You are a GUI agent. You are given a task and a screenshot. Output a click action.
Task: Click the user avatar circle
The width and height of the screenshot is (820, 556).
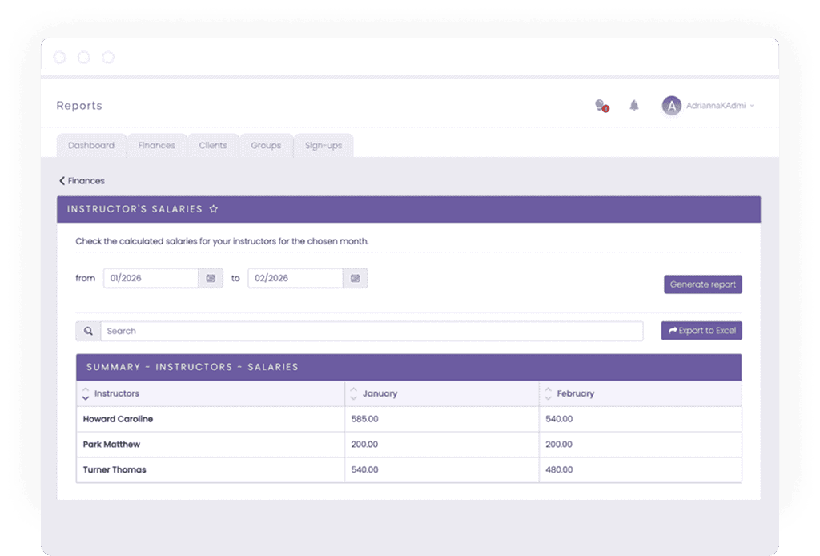click(671, 105)
